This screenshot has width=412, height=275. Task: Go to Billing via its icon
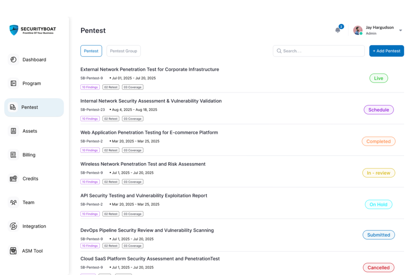pyautogui.click(x=13, y=155)
